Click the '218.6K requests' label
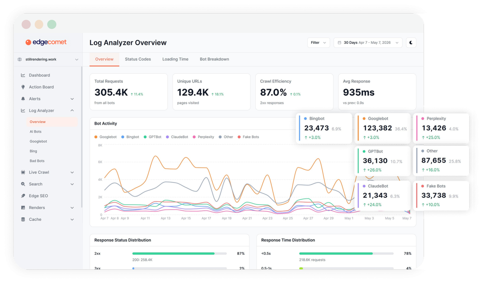Viewport: 483px width, 283px height. (x=312, y=260)
